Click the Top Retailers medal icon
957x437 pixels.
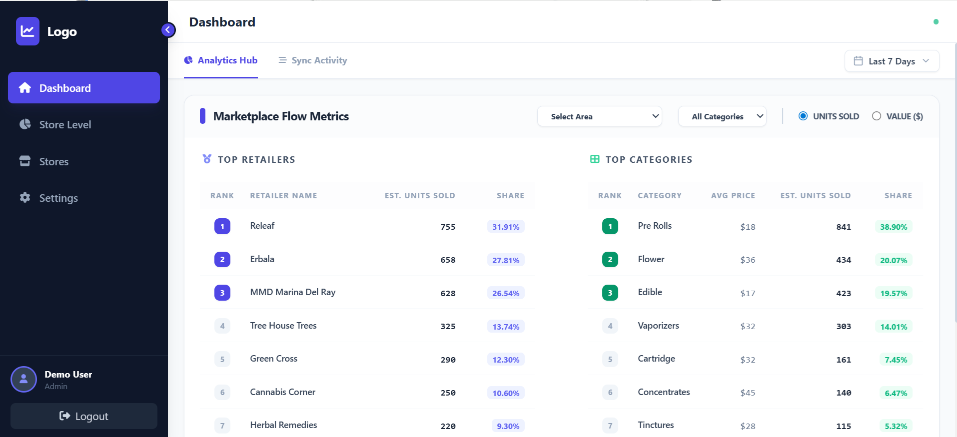[207, 159]
